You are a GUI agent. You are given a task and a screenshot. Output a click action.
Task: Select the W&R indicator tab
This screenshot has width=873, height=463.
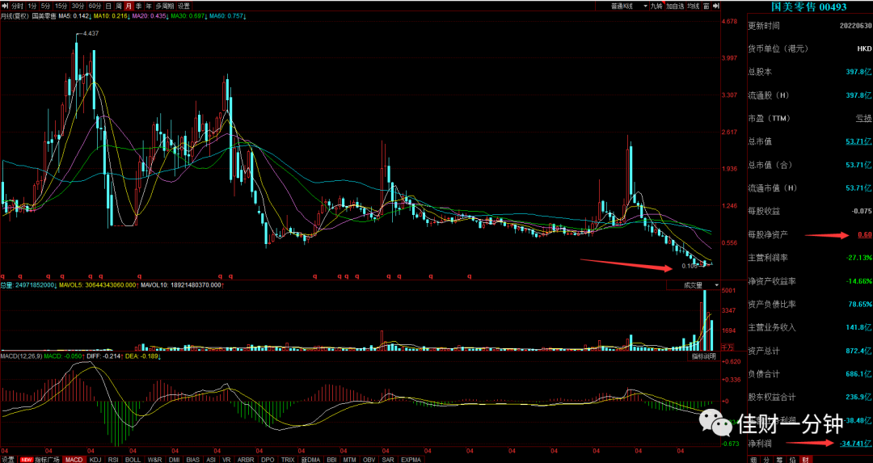[154, 460]
